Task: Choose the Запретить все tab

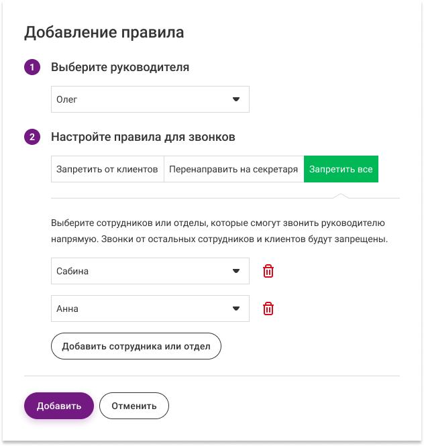Action: pyautogui.click(x=341, y=170)
